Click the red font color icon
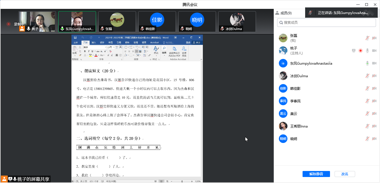 (96, 55)
